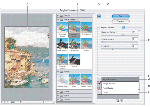Collapse the Brush Strokes filter folder
This screenshot has height=107, width=150.
coord(58,20)
